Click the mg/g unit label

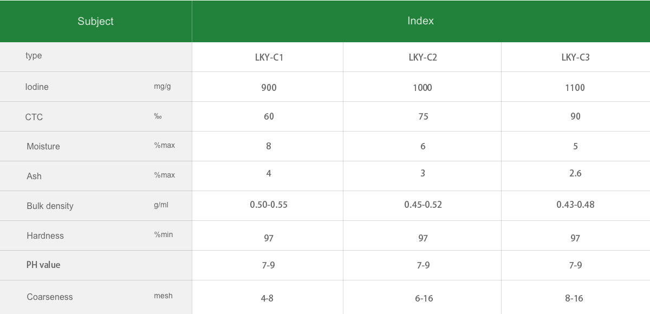(162, 87)
